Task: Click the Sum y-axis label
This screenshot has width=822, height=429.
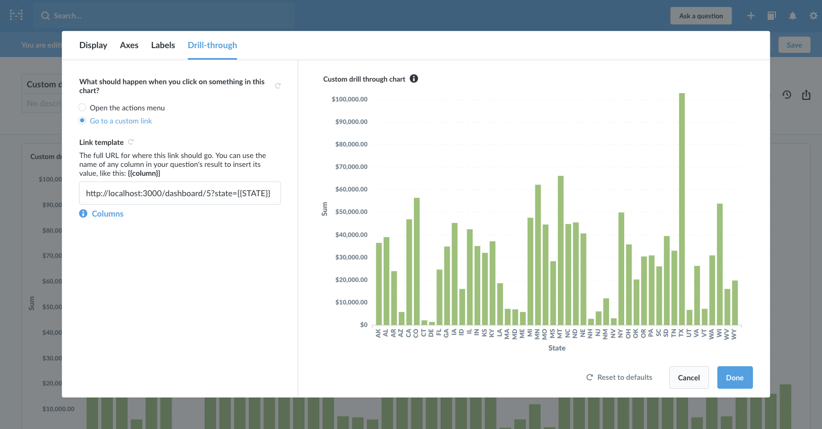Action: 324,209
